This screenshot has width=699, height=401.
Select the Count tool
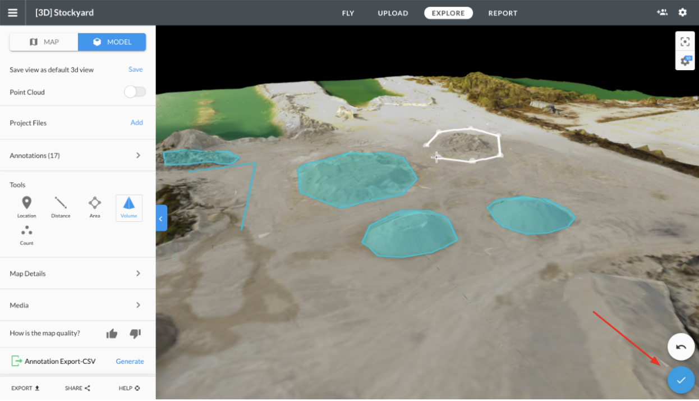[26, 235]
